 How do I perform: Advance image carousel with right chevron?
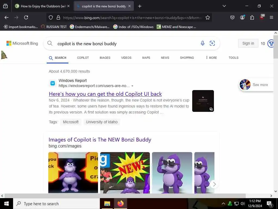[x=214, y=184]
